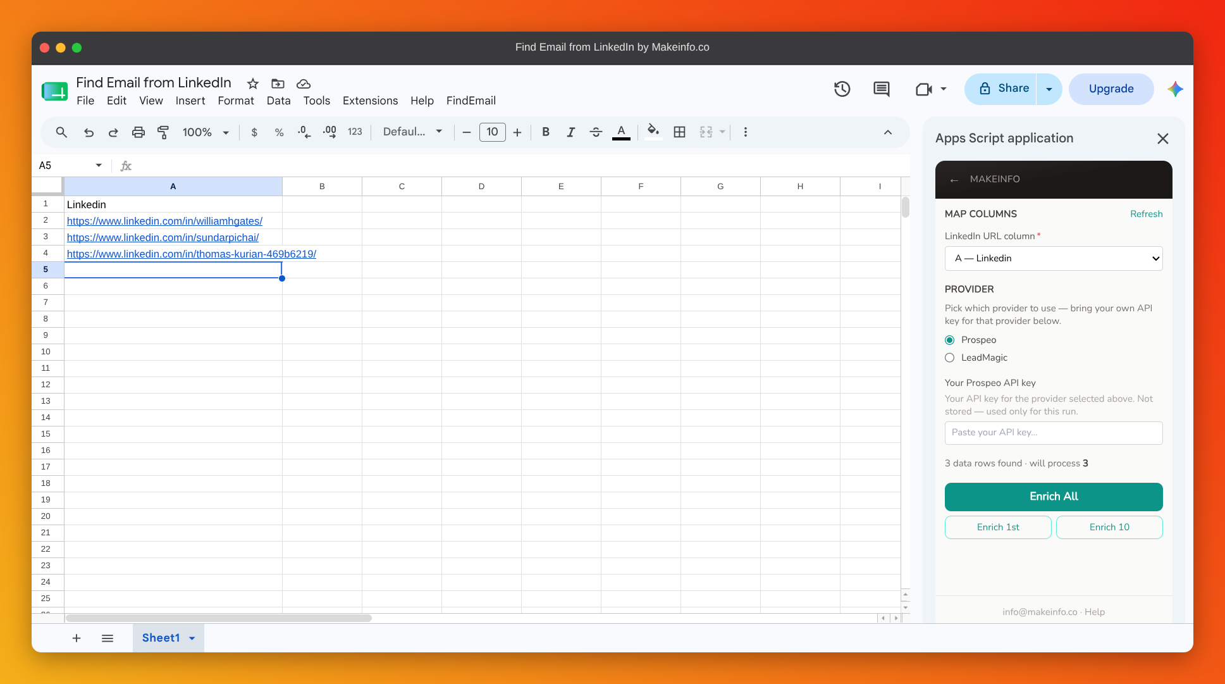Open version history clock icon

842,89
